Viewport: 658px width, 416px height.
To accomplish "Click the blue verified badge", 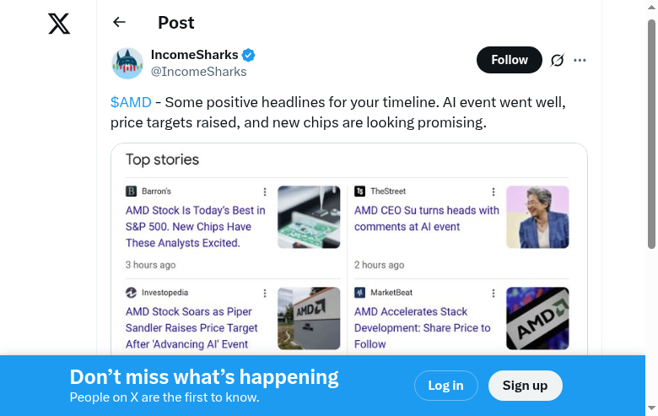I will click(249, 55).
